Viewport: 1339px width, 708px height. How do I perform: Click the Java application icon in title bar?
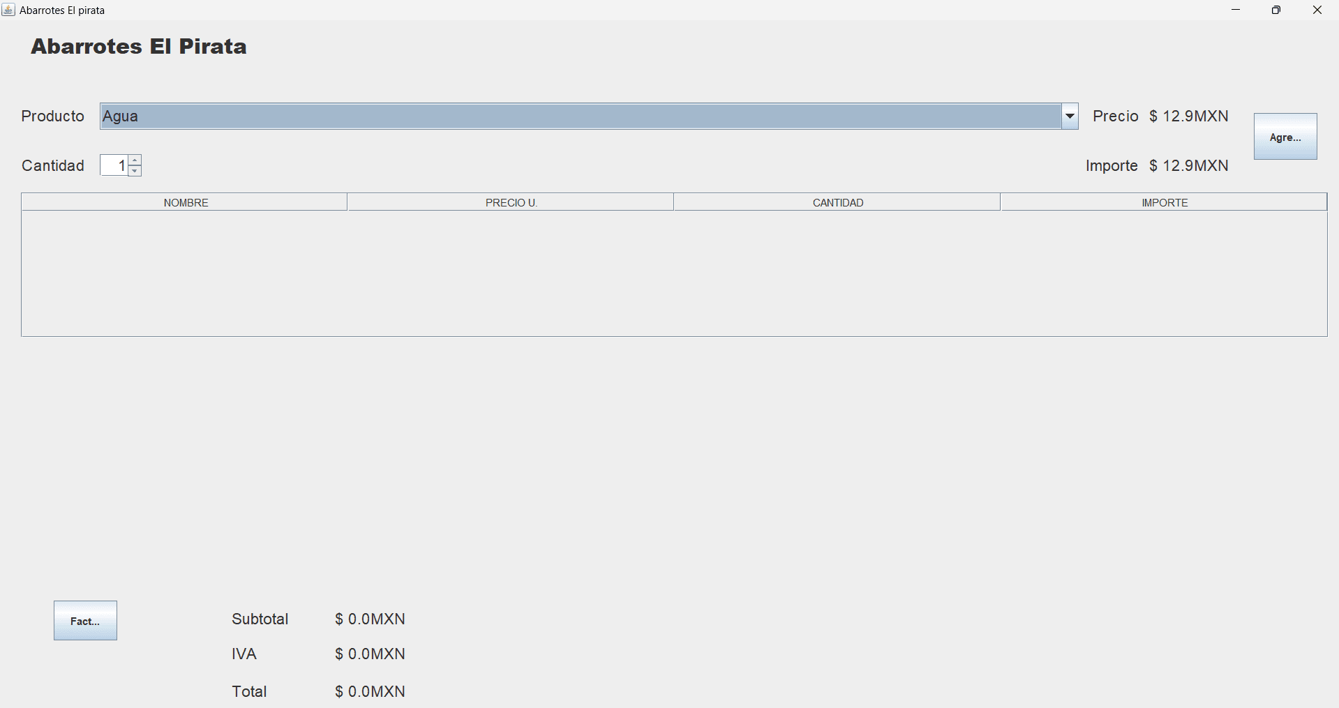[x=8, y=10]
